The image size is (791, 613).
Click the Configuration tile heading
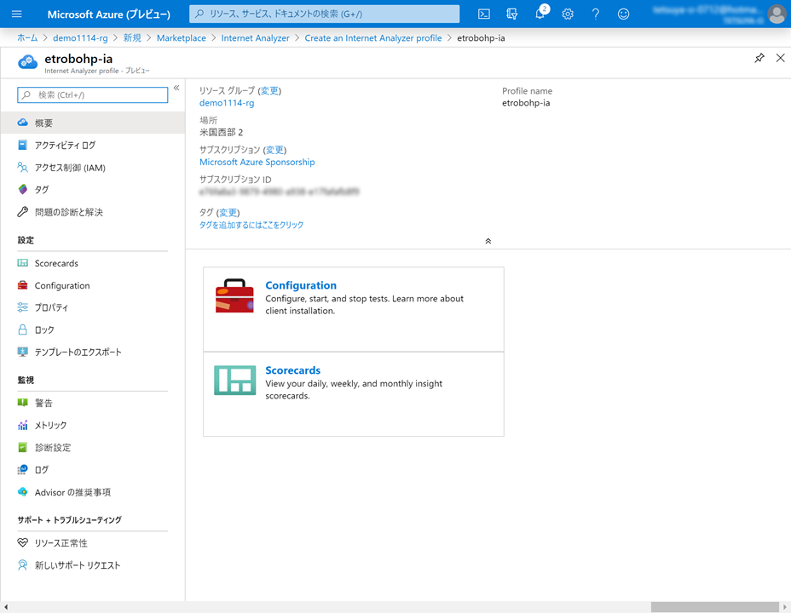301,285
